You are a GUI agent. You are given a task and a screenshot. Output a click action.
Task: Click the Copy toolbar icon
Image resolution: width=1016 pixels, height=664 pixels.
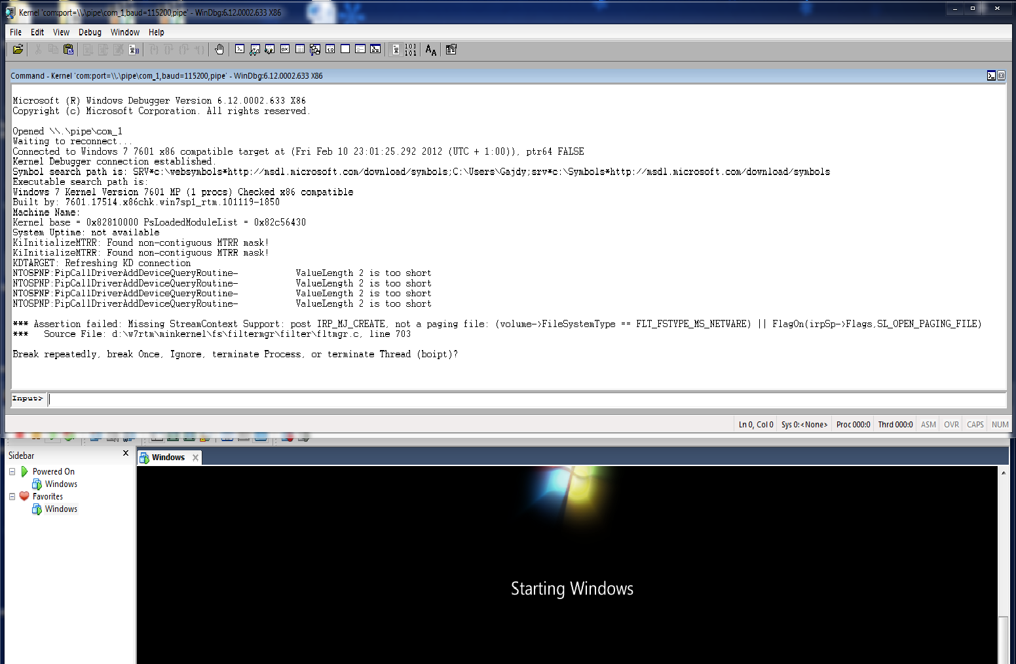(53, 49)
